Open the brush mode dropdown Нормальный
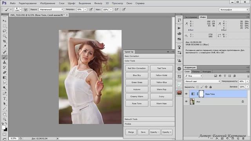Image resolution: width=251 pixels, height=141 pixels. (x=51, y=9)
